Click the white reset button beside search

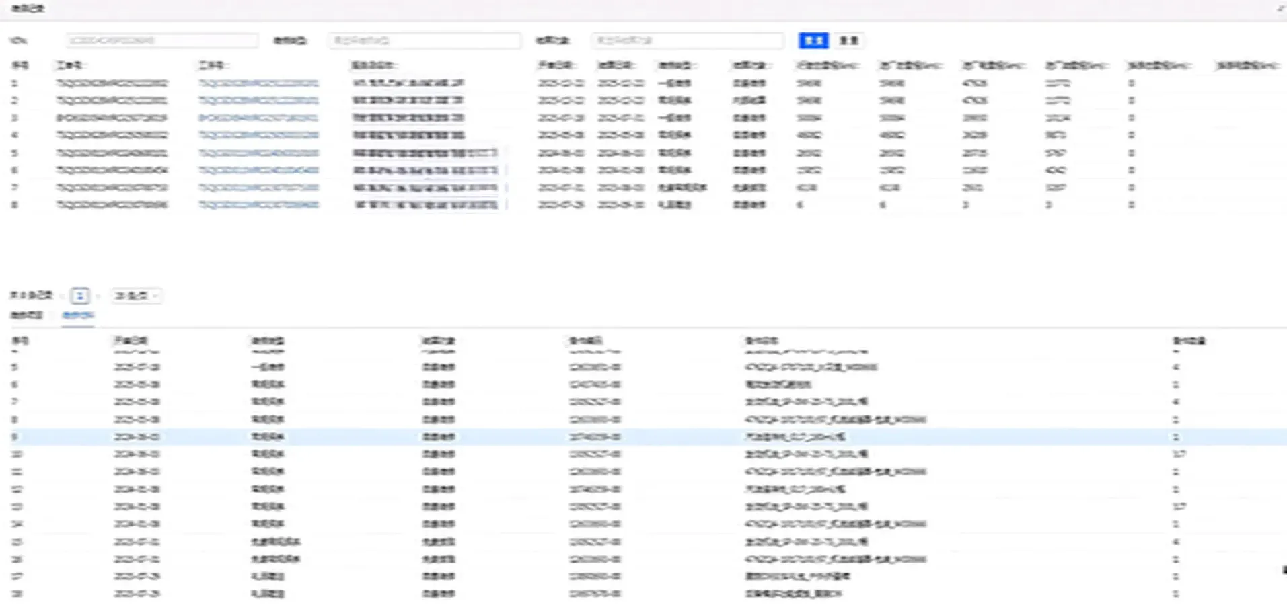coord(849,40)
